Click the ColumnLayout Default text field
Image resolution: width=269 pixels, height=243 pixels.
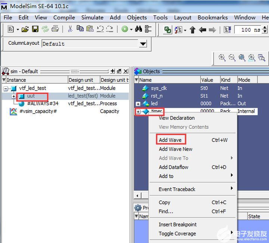pos(90,44)
